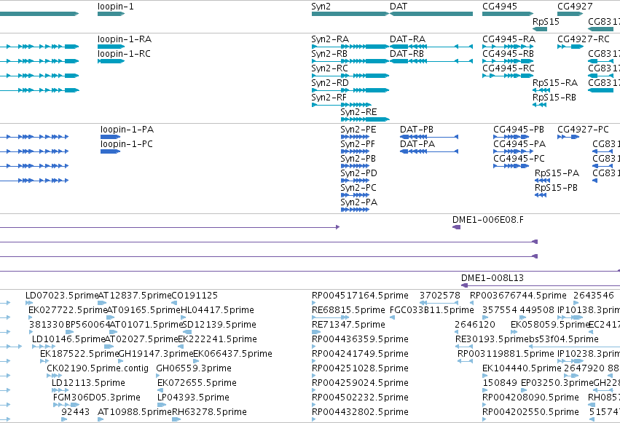The image size is (620, 423).
Task: Pick the CG4945-RA transcript
Action: [508, 47]
